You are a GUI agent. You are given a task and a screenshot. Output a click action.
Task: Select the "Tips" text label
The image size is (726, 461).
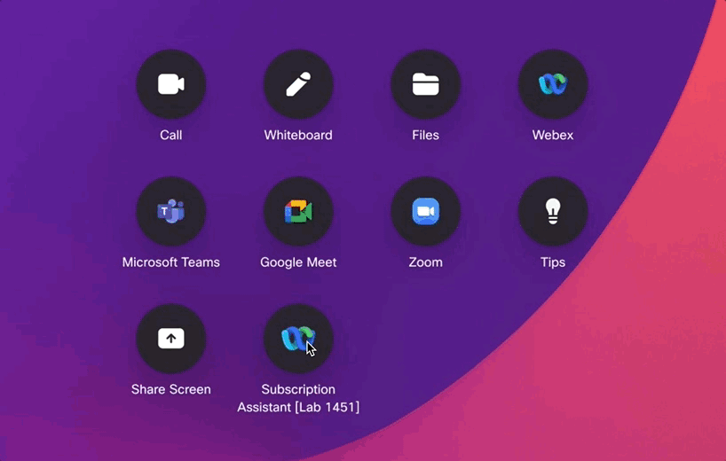[553, 262]
